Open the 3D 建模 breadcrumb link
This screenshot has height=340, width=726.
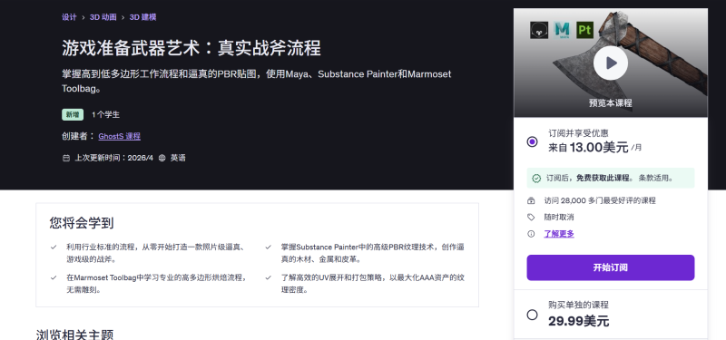click(142, 17)
